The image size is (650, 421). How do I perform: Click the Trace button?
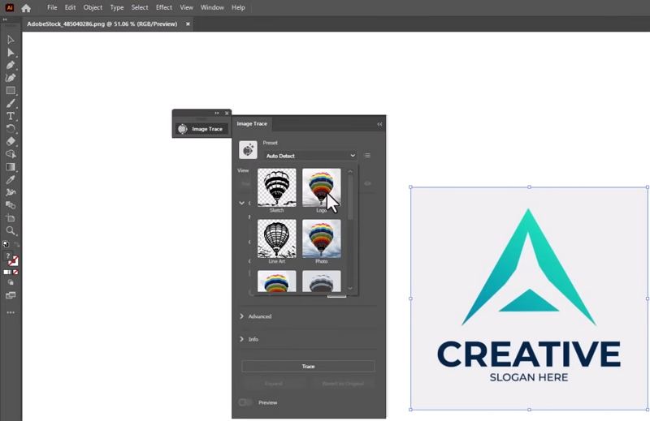pos(308,367)
